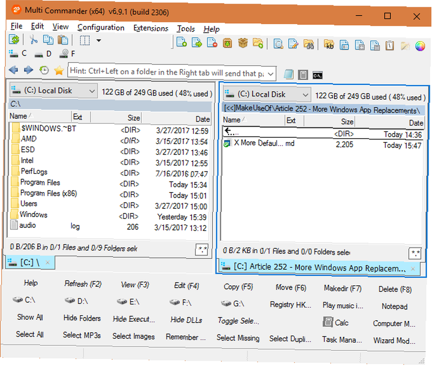Viewport: 432px width, 366px height.
Task: Open the Edit menu
Action: pos(37,26)
